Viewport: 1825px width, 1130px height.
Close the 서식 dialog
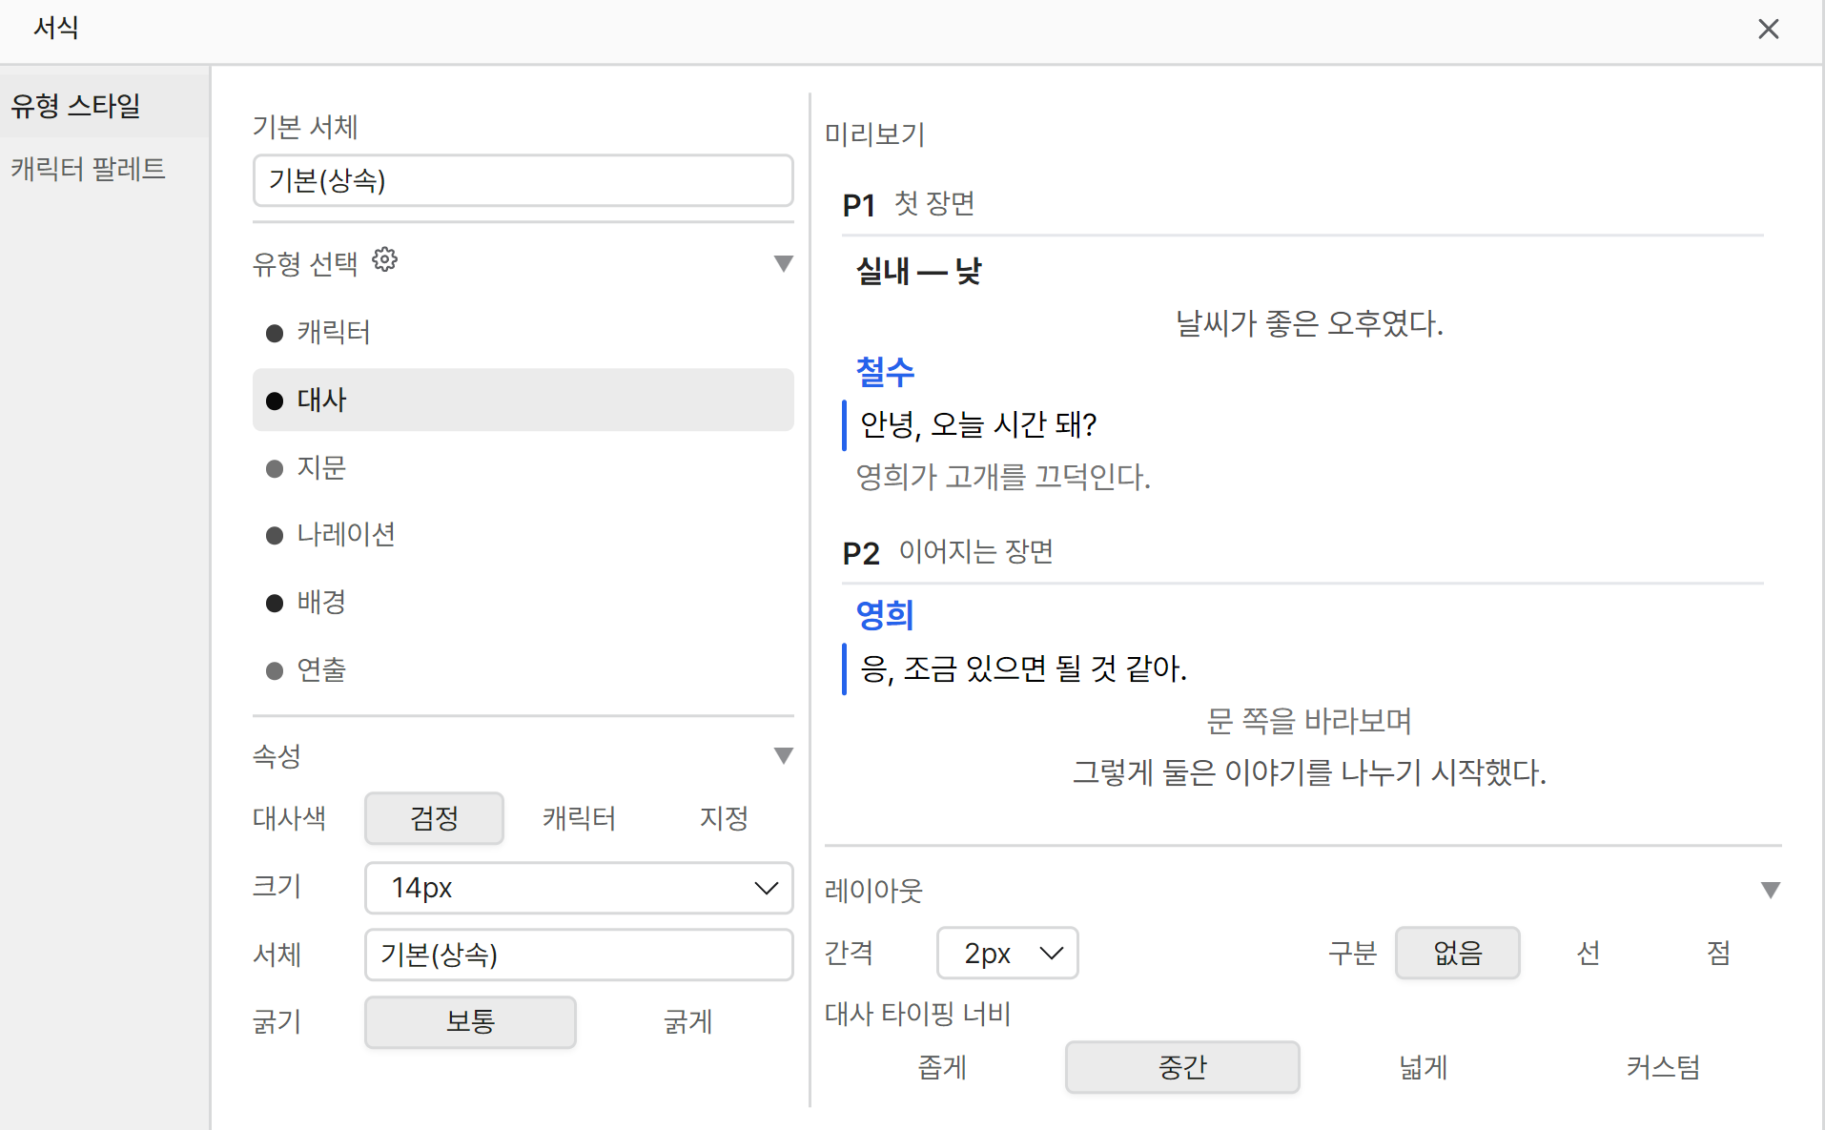coord(1768,30)
